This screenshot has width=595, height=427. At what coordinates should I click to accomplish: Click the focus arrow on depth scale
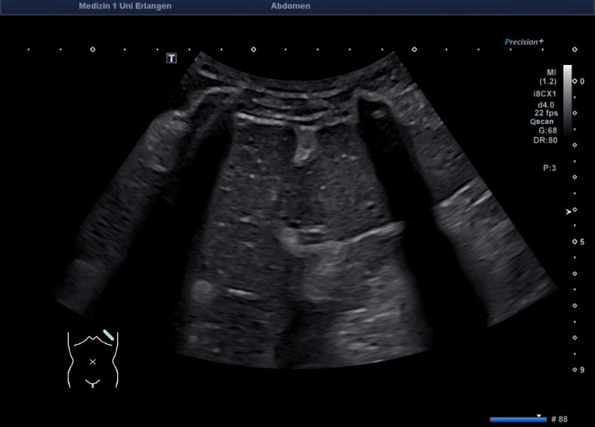(569, 212)
